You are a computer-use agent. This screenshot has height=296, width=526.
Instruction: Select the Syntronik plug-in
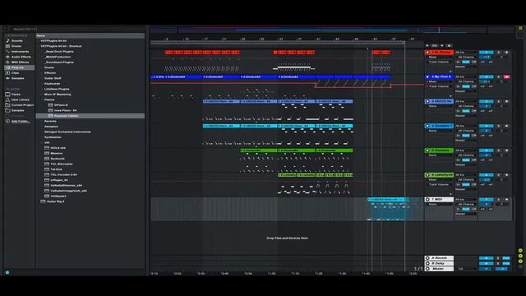58,159
